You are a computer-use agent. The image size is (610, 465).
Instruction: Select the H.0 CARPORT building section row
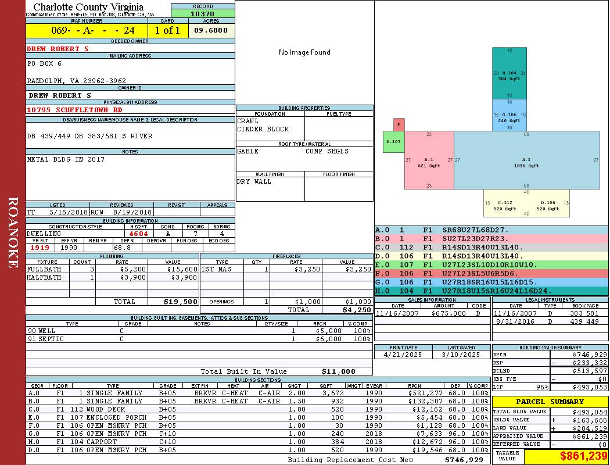pyautogui.click(x=258, y=442)
